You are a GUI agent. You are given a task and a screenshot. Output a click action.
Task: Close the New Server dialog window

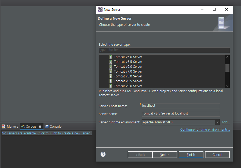click(x=227, y=9)
